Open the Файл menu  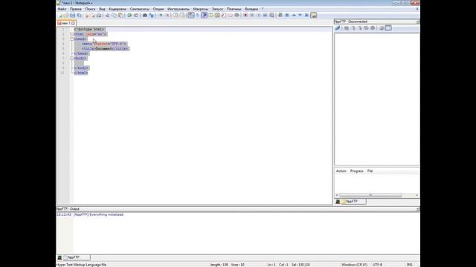coord(62,9)
